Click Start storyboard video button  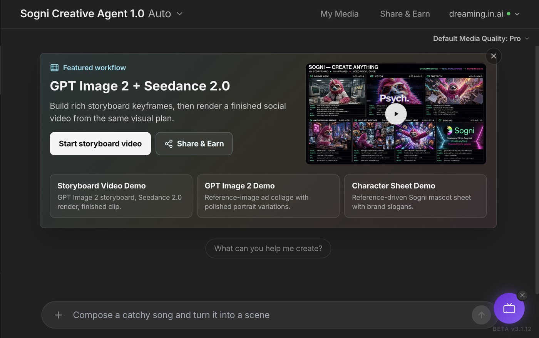click(x=100, y=144)
